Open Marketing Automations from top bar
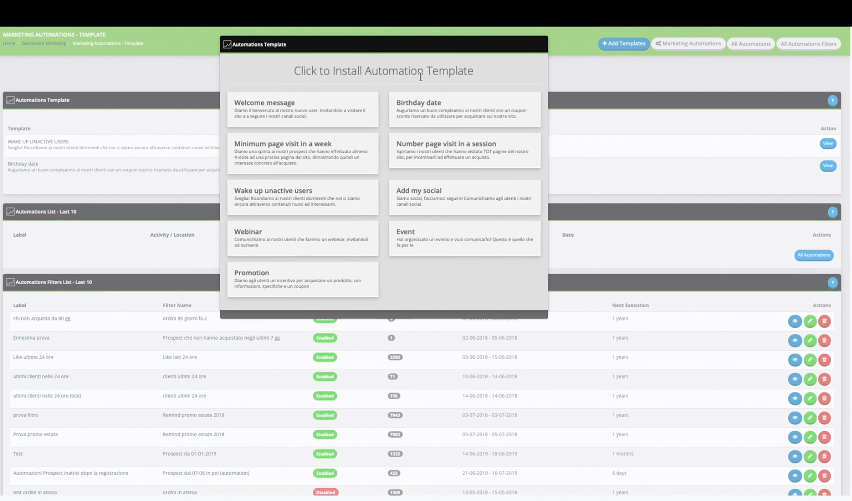This screenshot has width=852, height=501. tap(688, 43)
